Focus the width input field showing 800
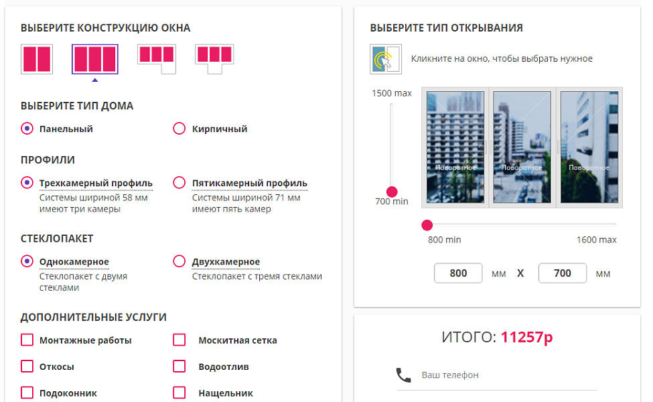Image resolution: width=653 pixels, height=402 pixels. (x=458, y=273)
